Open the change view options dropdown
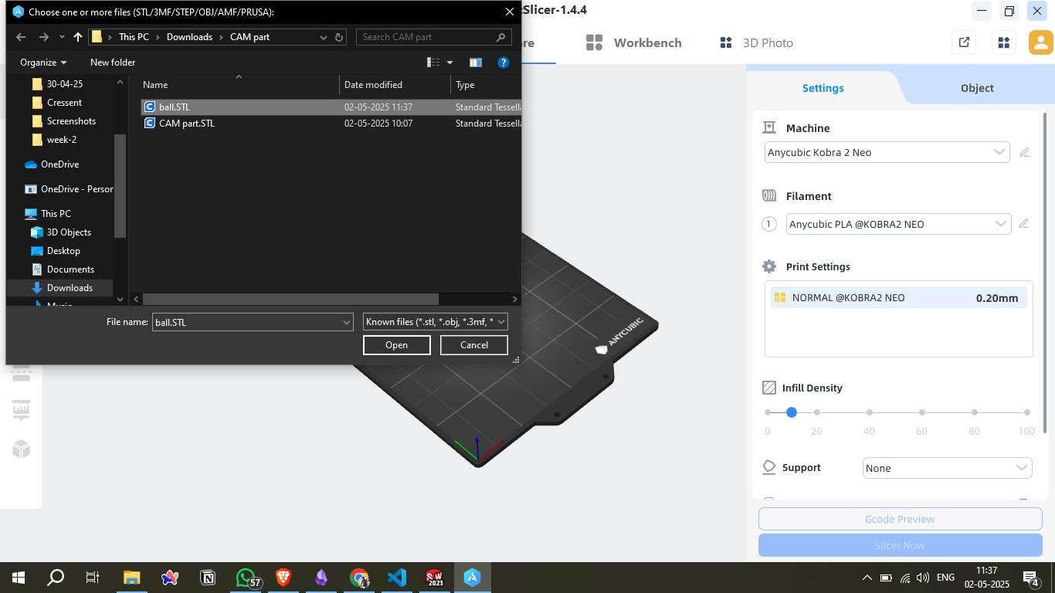Screen dimensions: 1055x593 450,63
